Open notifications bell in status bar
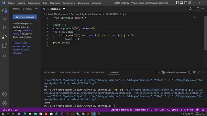The width and height of the screenshot is (207, 116). point(203,110)
